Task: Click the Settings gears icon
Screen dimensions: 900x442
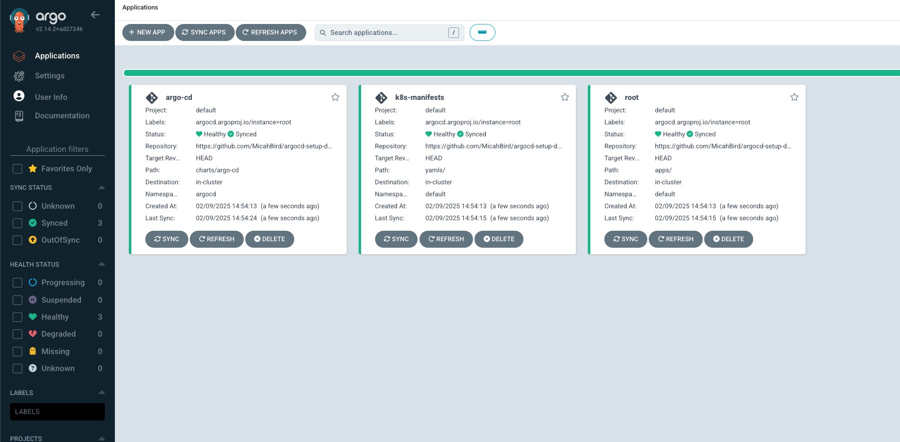Action: pos(19,76)
